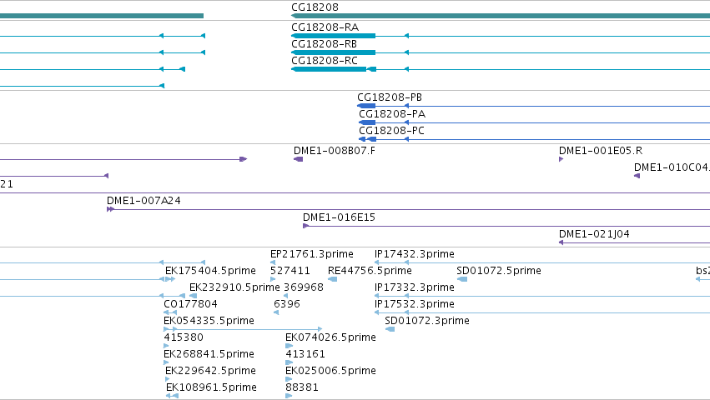Click the DME1-001E05.R feature label
The image size is (710, 400).
pos(601,151)
